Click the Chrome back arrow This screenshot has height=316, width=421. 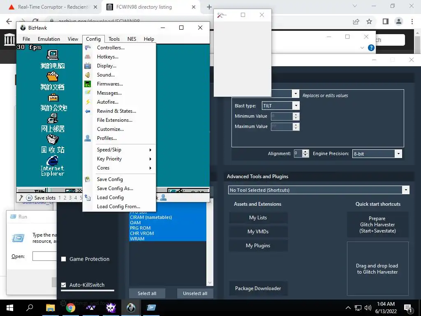pyautogui.click(x=9, y=21)
